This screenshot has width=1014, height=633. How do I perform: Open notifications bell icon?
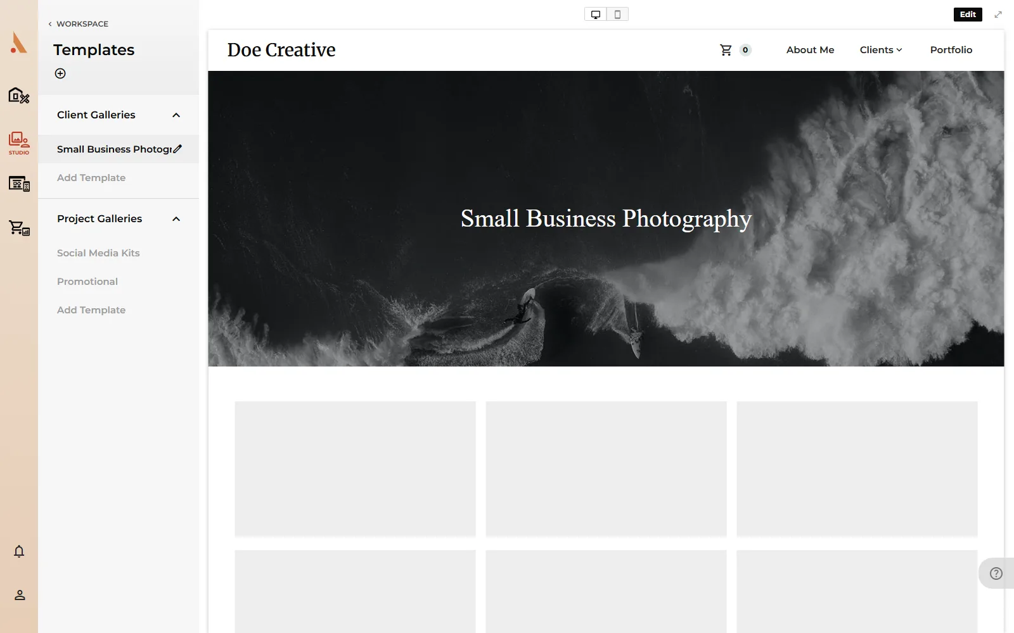pos(19,551)
